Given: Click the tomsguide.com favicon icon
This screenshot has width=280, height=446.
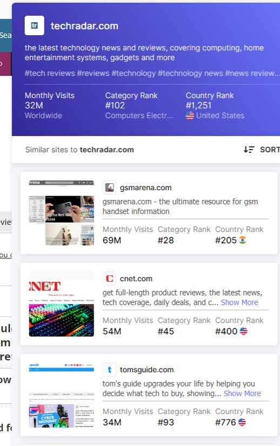Looking at the screenshot, I should pyautogui.click(x=110, y=370).
